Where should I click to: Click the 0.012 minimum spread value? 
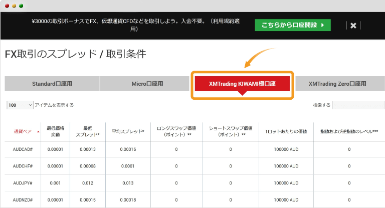tap(88, 183)
